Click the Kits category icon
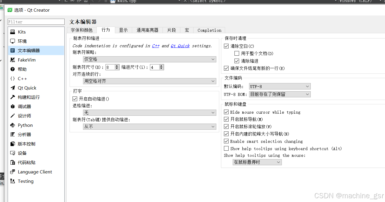This screenshot has width=385, height=202. point(13,32)
